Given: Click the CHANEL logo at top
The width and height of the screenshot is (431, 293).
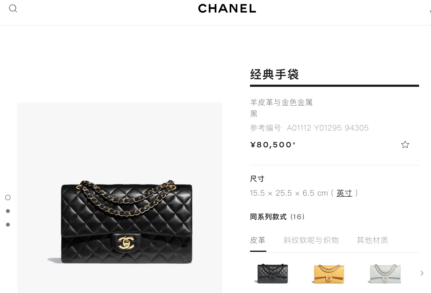Looking at the screenshot, I should point(227,9).
